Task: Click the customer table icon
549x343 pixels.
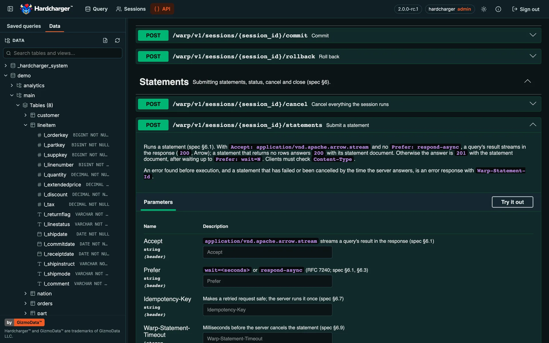Action: [x=33, y=115]
